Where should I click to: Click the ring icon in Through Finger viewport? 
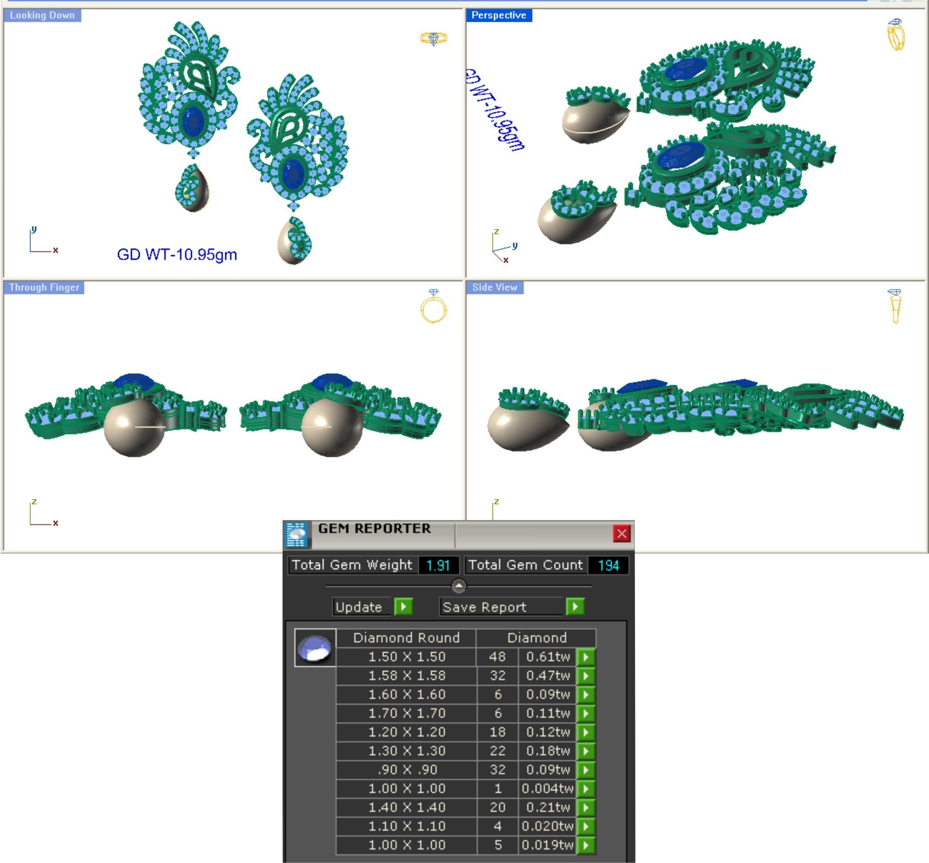click(433, 307)
